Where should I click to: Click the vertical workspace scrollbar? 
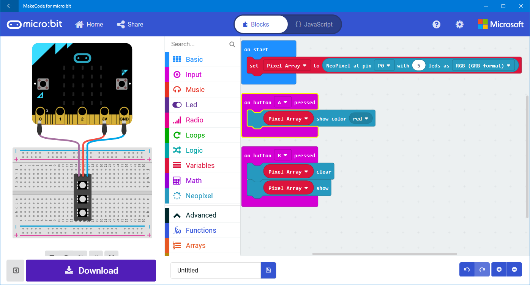click(527, 157)
